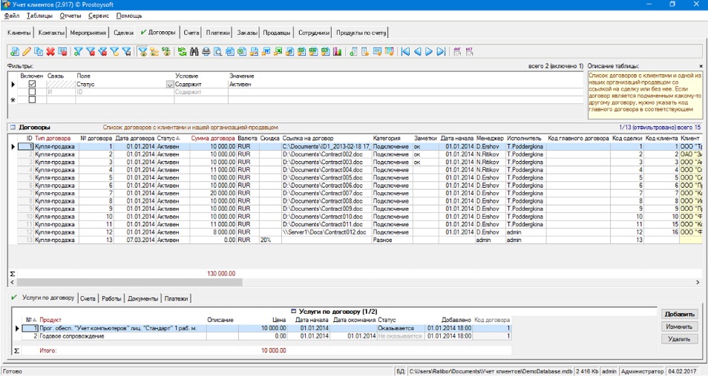Tick the checkbox in new filter row
The height and width of the screenshot is (377, 708).
pos(32,99)
